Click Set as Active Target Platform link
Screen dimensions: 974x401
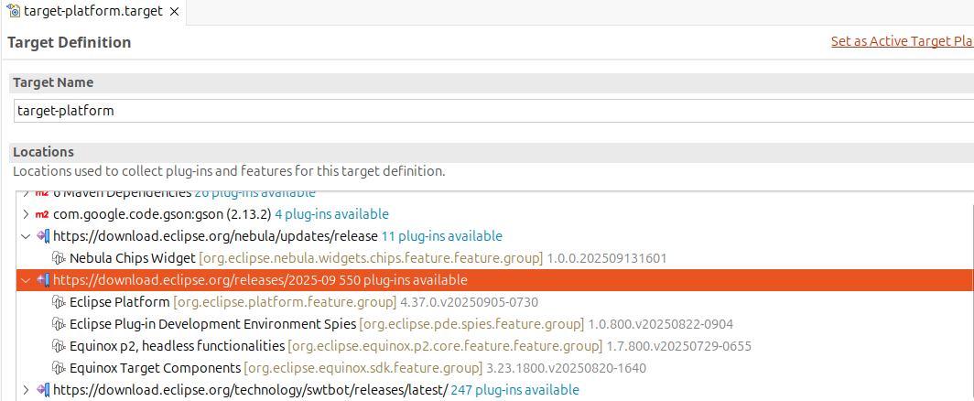click(902, 41)
